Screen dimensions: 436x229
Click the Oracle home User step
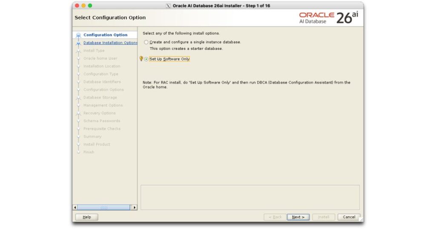(x=100, y=58)
